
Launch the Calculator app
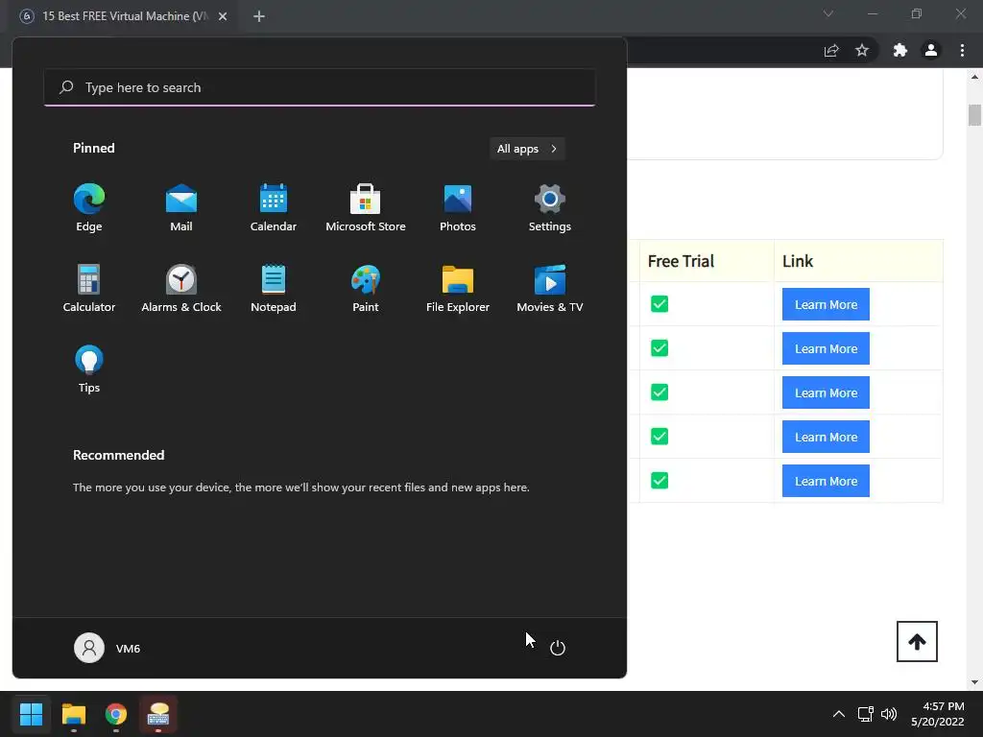(89, 289)
